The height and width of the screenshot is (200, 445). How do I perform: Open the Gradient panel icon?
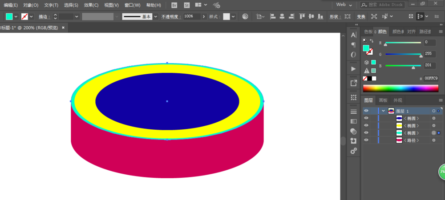354,121
